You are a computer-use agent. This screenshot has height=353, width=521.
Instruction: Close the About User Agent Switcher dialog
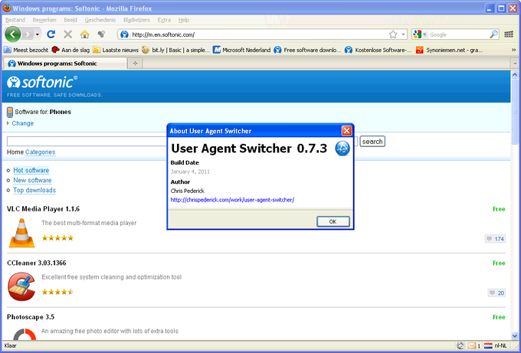point(346,131)
